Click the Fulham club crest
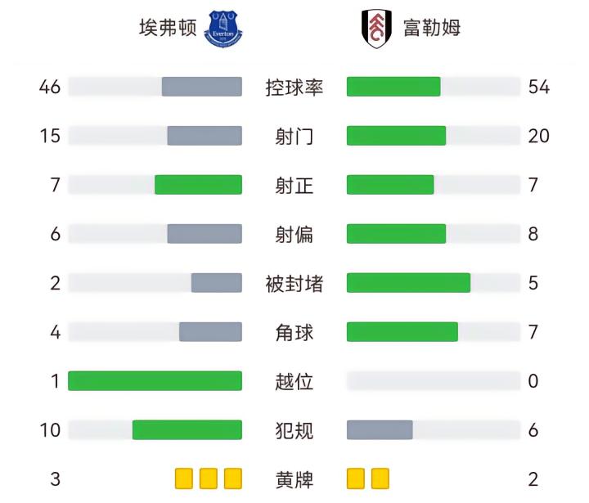Image resolution: width=589 pixels, height=503 pixels. pyautogui.click(x=377, y=28)
